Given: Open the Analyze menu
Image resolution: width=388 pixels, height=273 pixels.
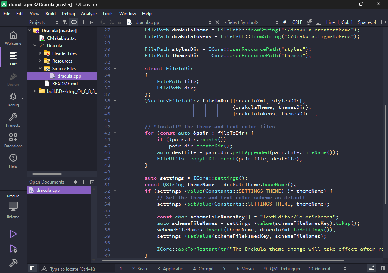Looking at the screenshot, I should click(x=89, y=14).
